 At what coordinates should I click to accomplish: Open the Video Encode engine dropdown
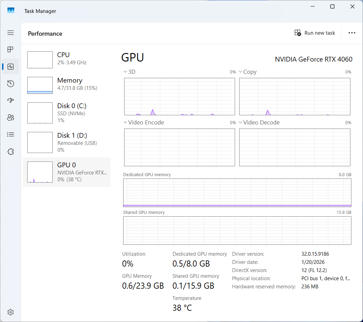coord(144,123)
